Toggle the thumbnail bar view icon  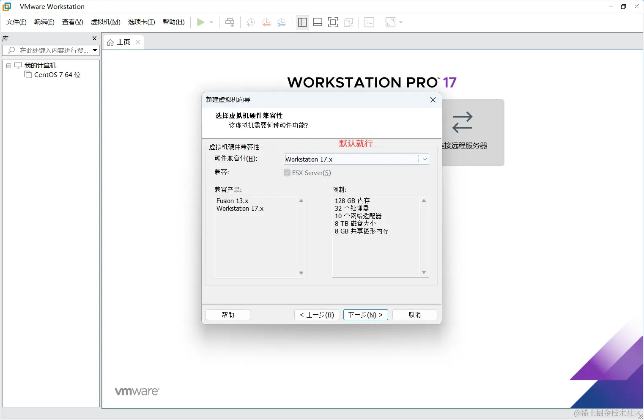(x=318, y=22)
